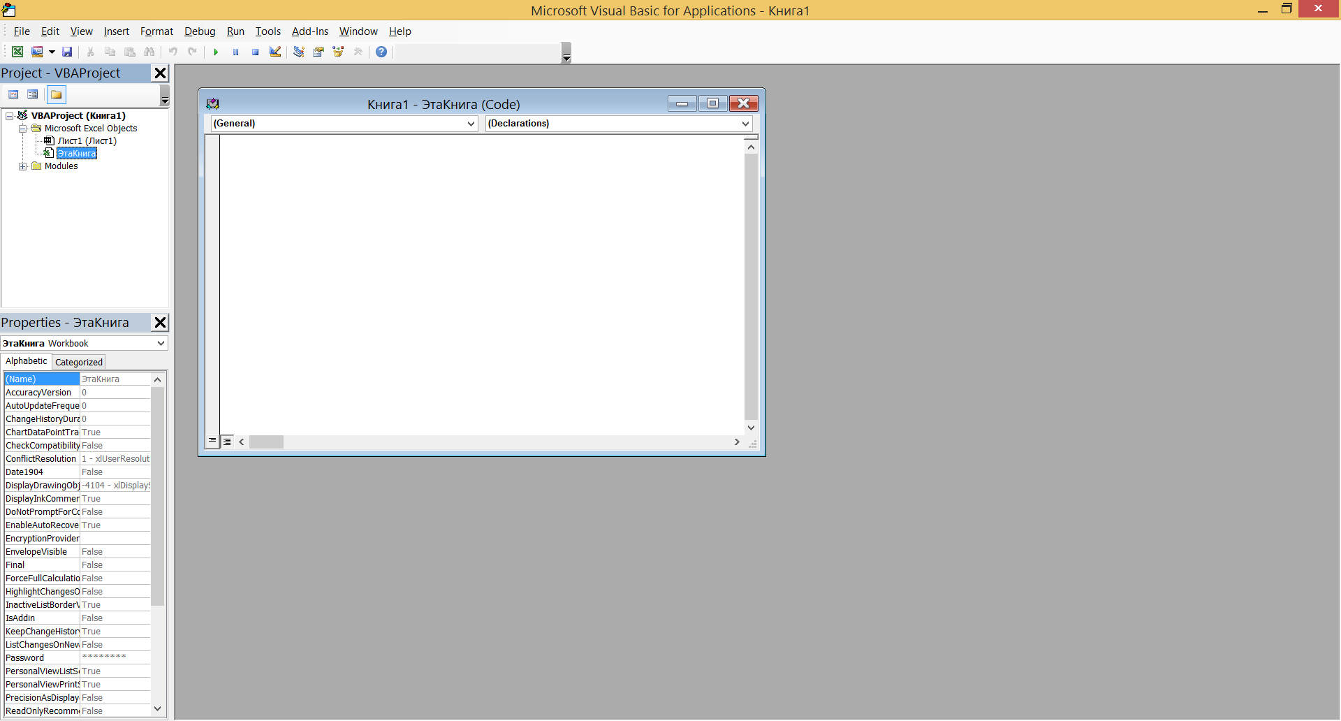
Task: Select the Date1904 property value False
Action: pos(115,472)
